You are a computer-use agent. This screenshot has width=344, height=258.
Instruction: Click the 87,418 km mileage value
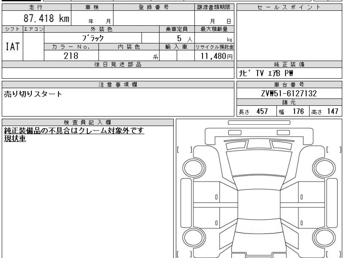pyautogui.click(x=46, y=19)
